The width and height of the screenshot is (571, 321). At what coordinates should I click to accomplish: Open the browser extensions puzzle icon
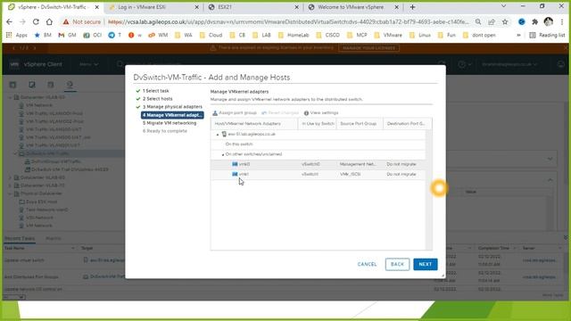534,21
